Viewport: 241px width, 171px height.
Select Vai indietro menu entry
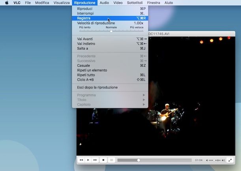(x=110, y=43)
